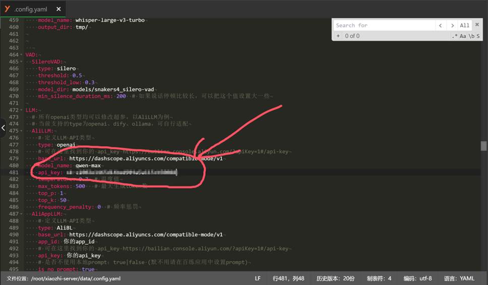The width and height of the screenshot is (488, 285).
Task: Click the Search for input field
Action: [384, 25]
